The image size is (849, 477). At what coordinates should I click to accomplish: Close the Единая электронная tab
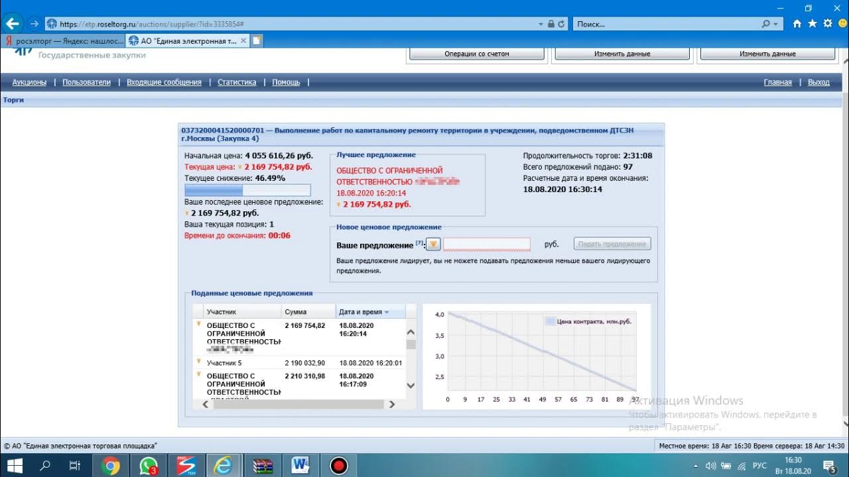tap(243, 40)
